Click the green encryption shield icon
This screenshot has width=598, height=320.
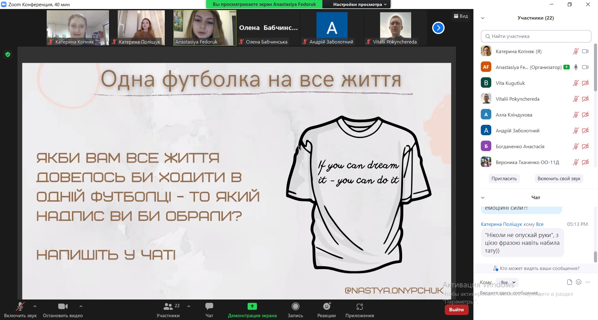point(8,55)
